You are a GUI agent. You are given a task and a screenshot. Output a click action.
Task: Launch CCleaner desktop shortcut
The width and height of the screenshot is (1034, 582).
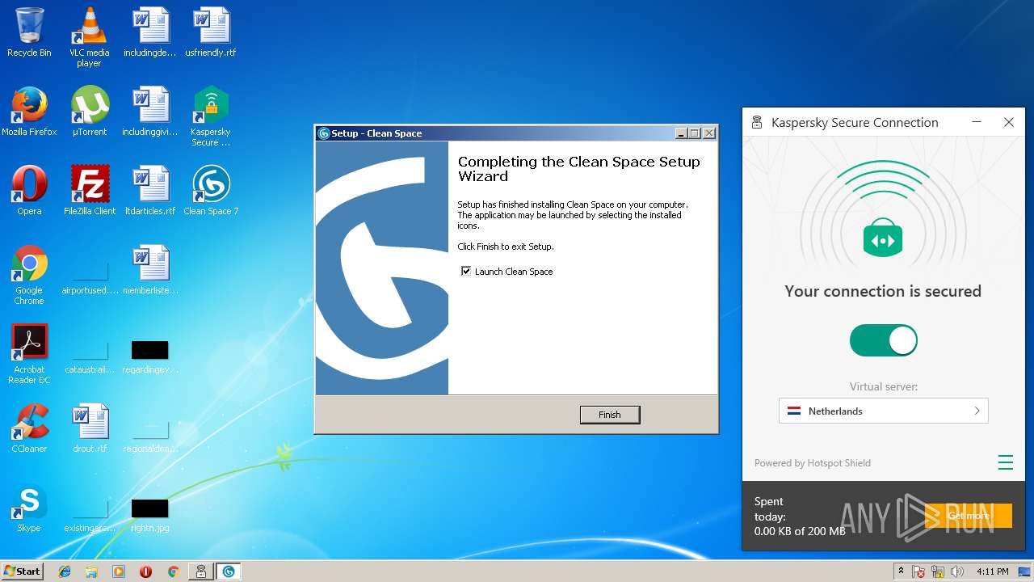(x=29, y=428)
